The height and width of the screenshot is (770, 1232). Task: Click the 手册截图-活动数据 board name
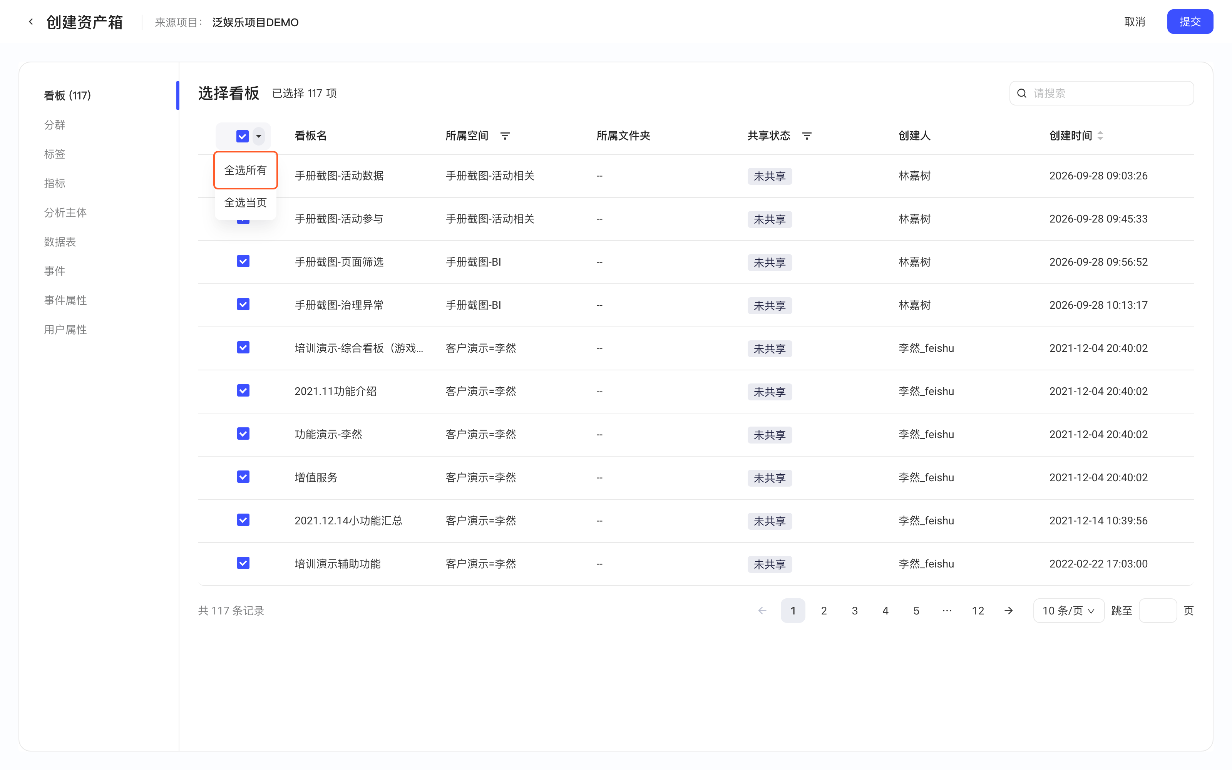click(x=339, y=176)
